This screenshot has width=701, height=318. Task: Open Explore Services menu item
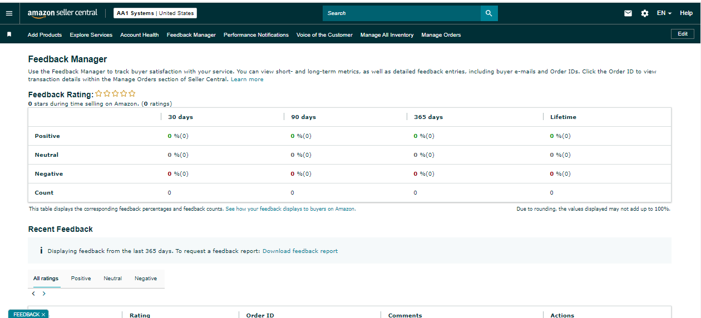coord(91,35)
